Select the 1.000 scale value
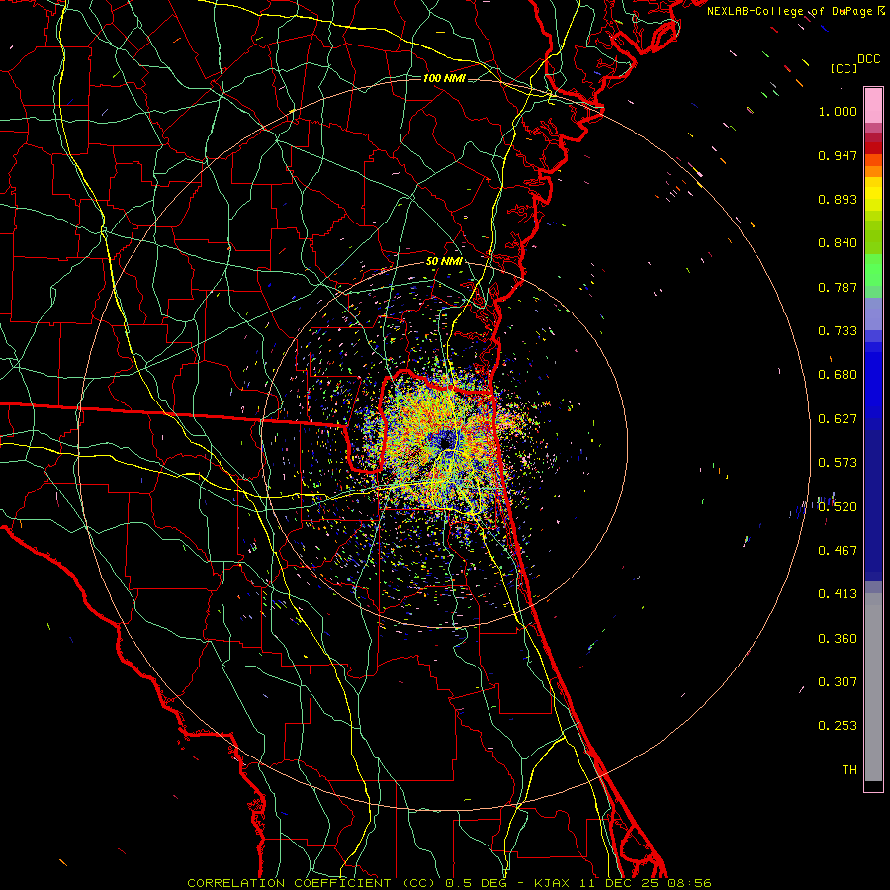 click(x=838, y=111)
